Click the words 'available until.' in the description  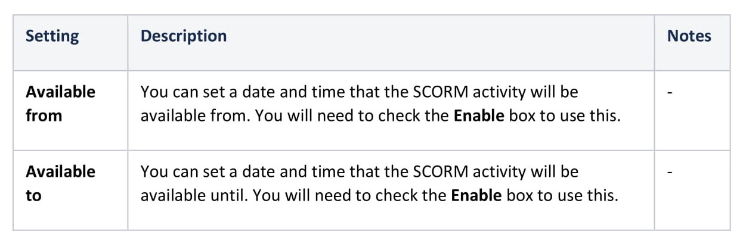click(x=196, y=195)
